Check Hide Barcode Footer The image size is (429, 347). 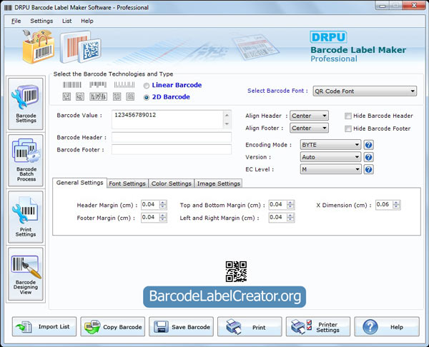coord(348,129)
